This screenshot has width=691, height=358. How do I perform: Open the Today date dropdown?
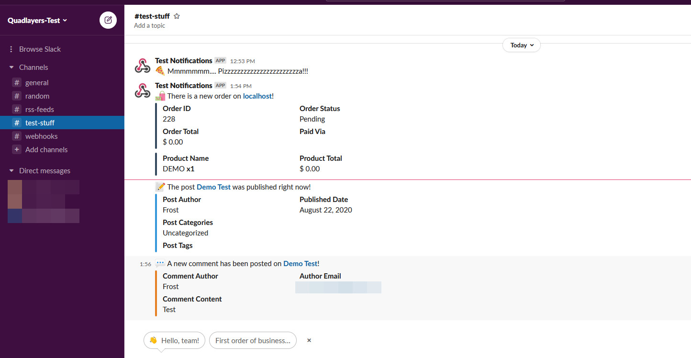click(x=522, y=45)
